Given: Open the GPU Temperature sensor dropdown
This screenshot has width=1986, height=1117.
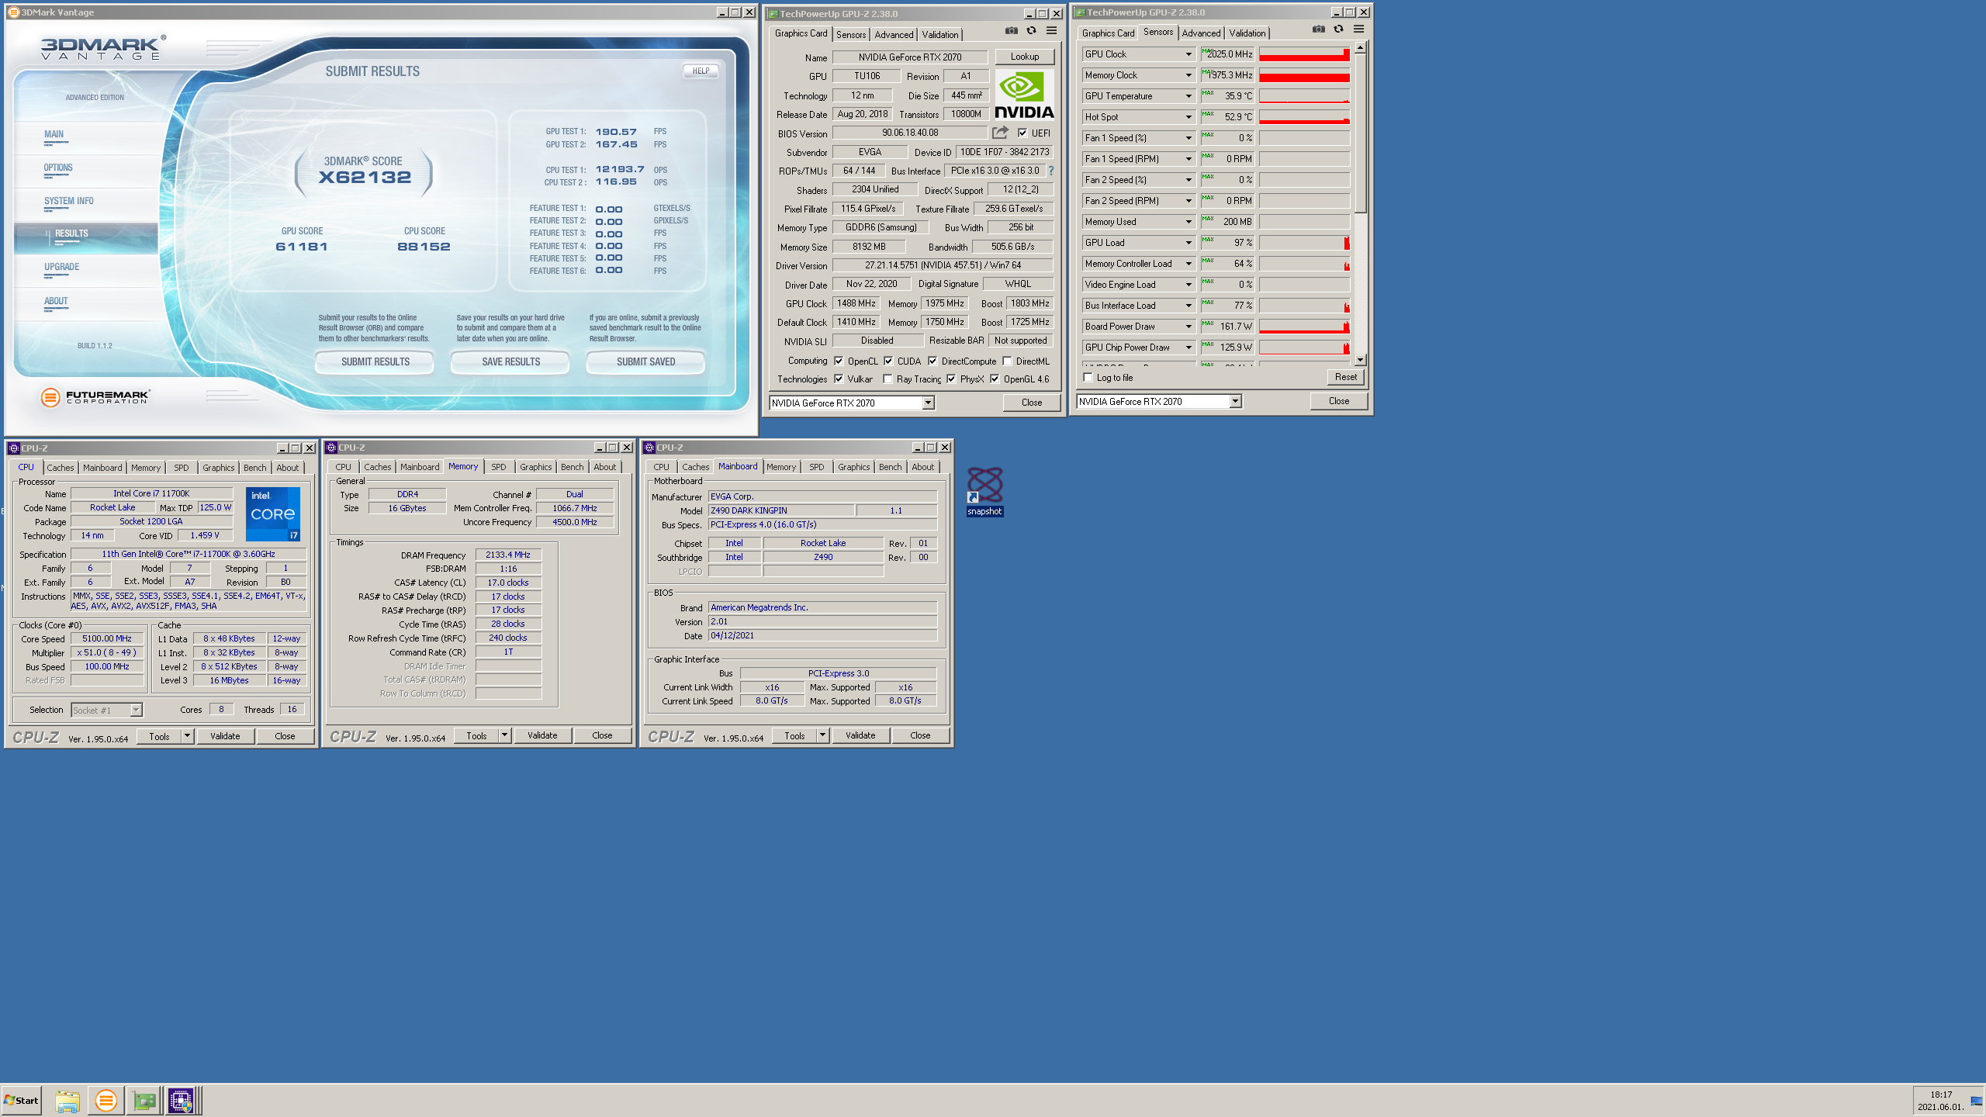Looking at the screenshot, I should click(1188, 96).
